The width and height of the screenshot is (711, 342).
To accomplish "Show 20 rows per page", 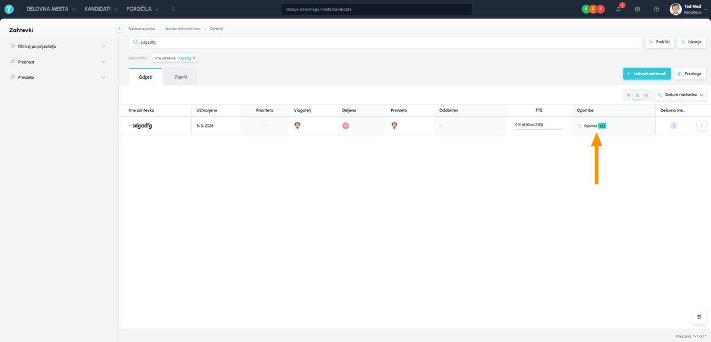I will point(638,95).
